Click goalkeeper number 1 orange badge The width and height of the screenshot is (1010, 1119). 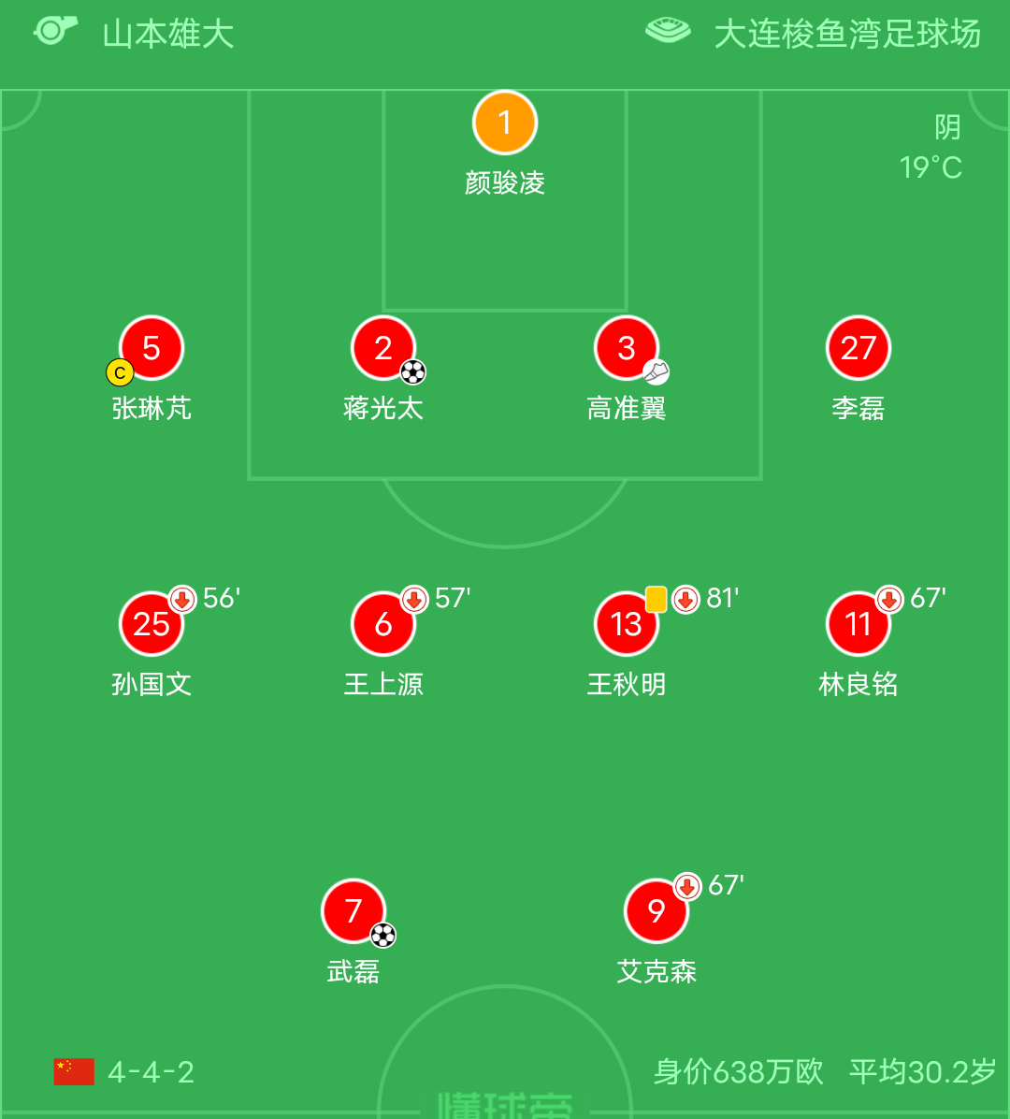click(x=505, y=123)
